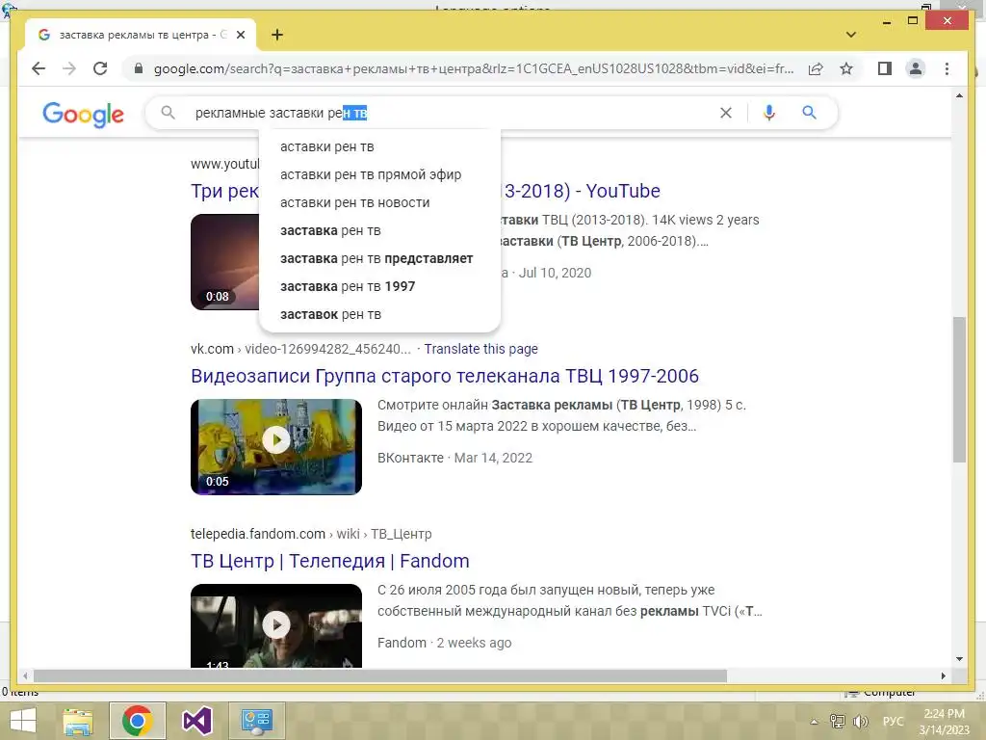The height and width of the screenshot is (740, 986).
Task: Close the заставка рекламы тв центра tab
Action: click(240, 36)
